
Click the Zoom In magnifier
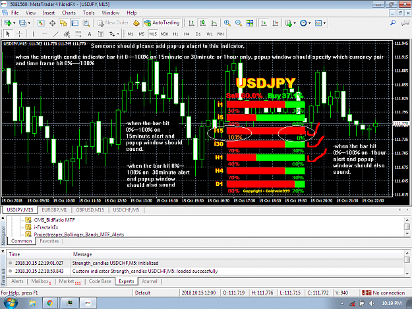pyautogui.click(x=227, y=23)
